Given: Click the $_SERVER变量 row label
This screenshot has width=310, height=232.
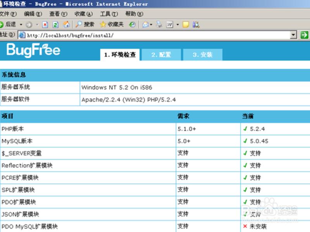Looking at the screenshot, I should point(22,153).
